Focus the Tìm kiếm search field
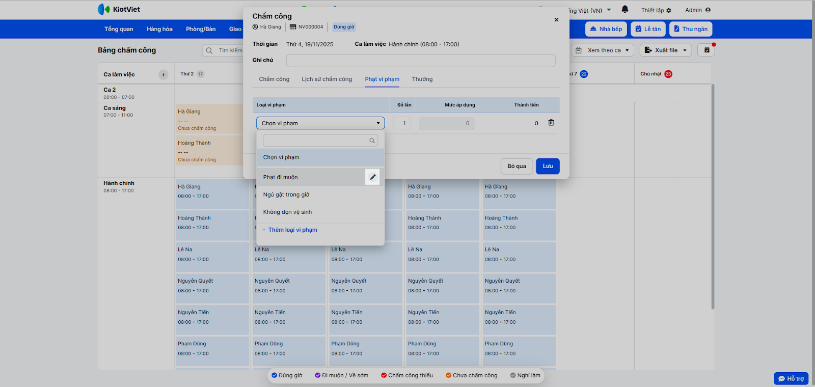Viewport: 815px width, 387px height. click(x=223, y=50)
